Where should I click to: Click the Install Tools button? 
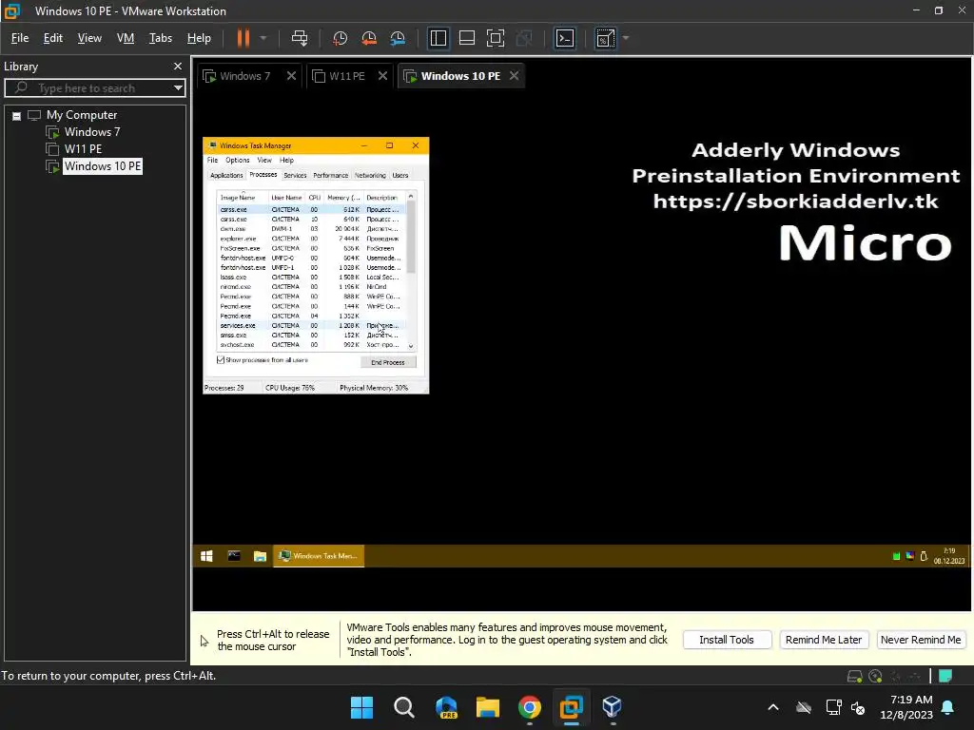727,640
